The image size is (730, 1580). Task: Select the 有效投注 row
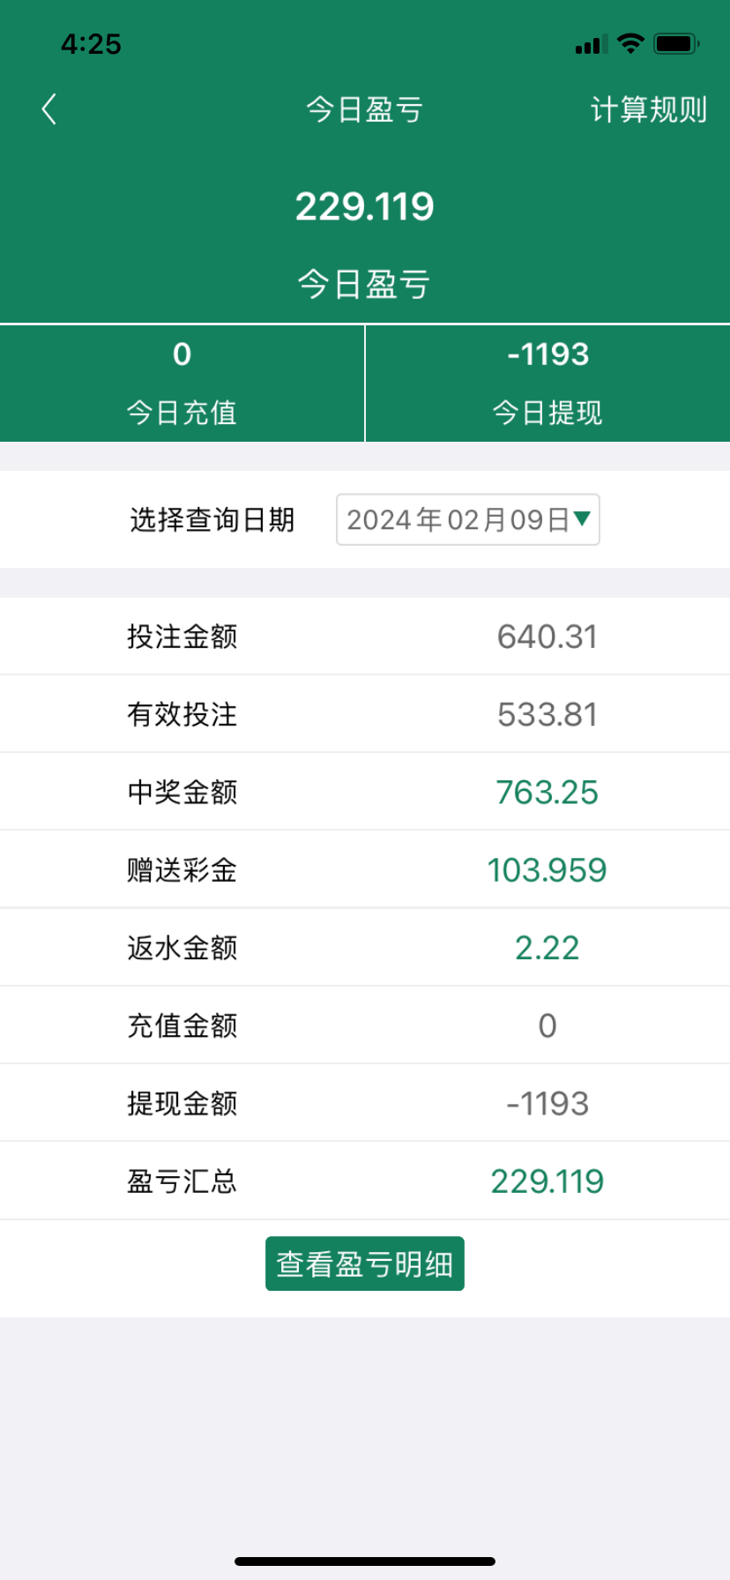pyautogui.click(x=365, y=714)
